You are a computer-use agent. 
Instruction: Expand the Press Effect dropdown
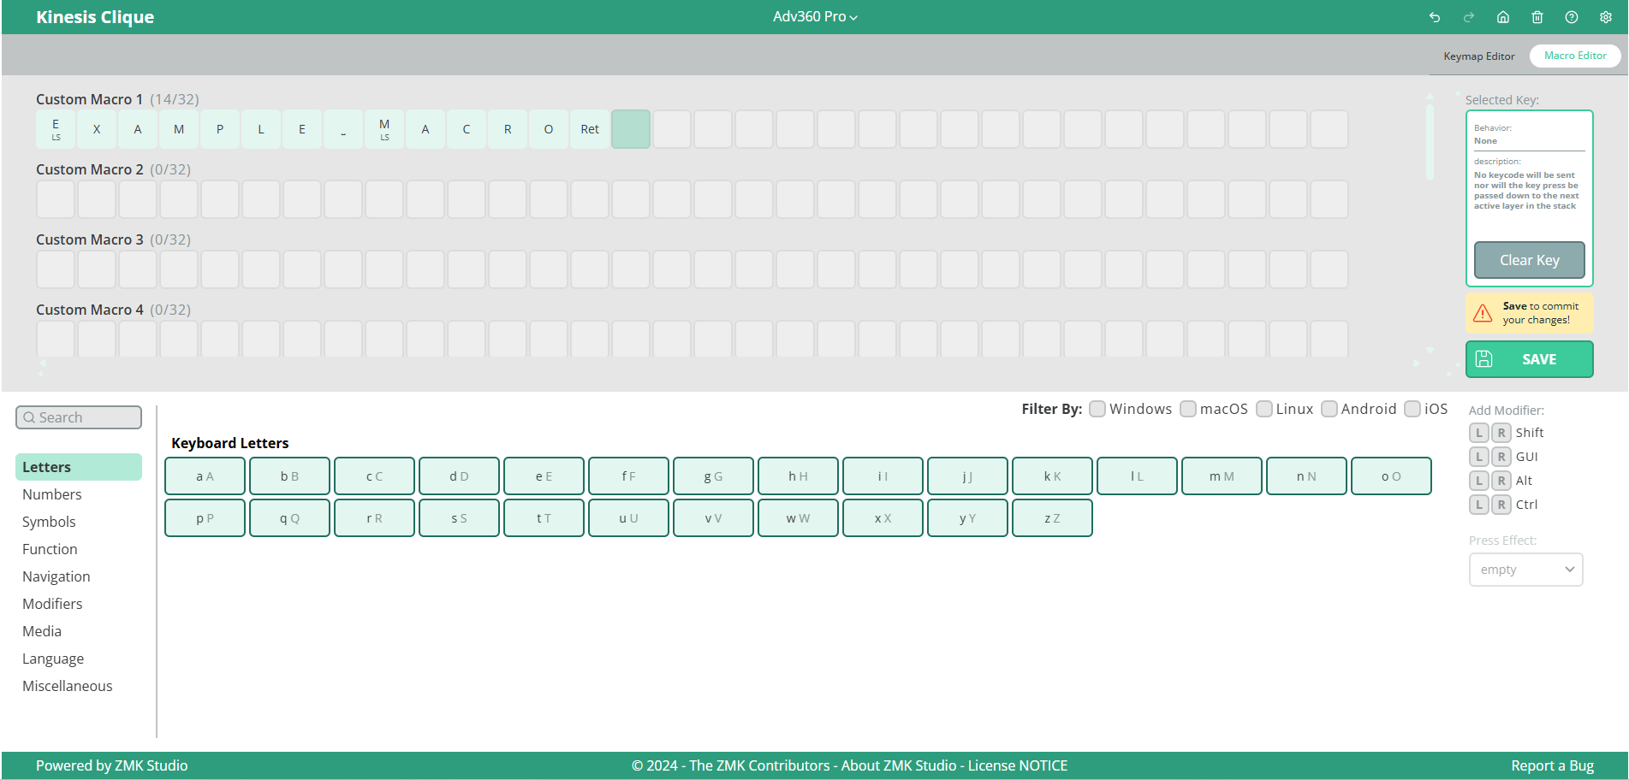[x=1526, y=570]
